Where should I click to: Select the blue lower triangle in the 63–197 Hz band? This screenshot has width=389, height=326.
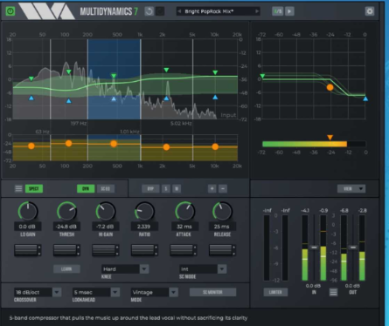(68, 101)
